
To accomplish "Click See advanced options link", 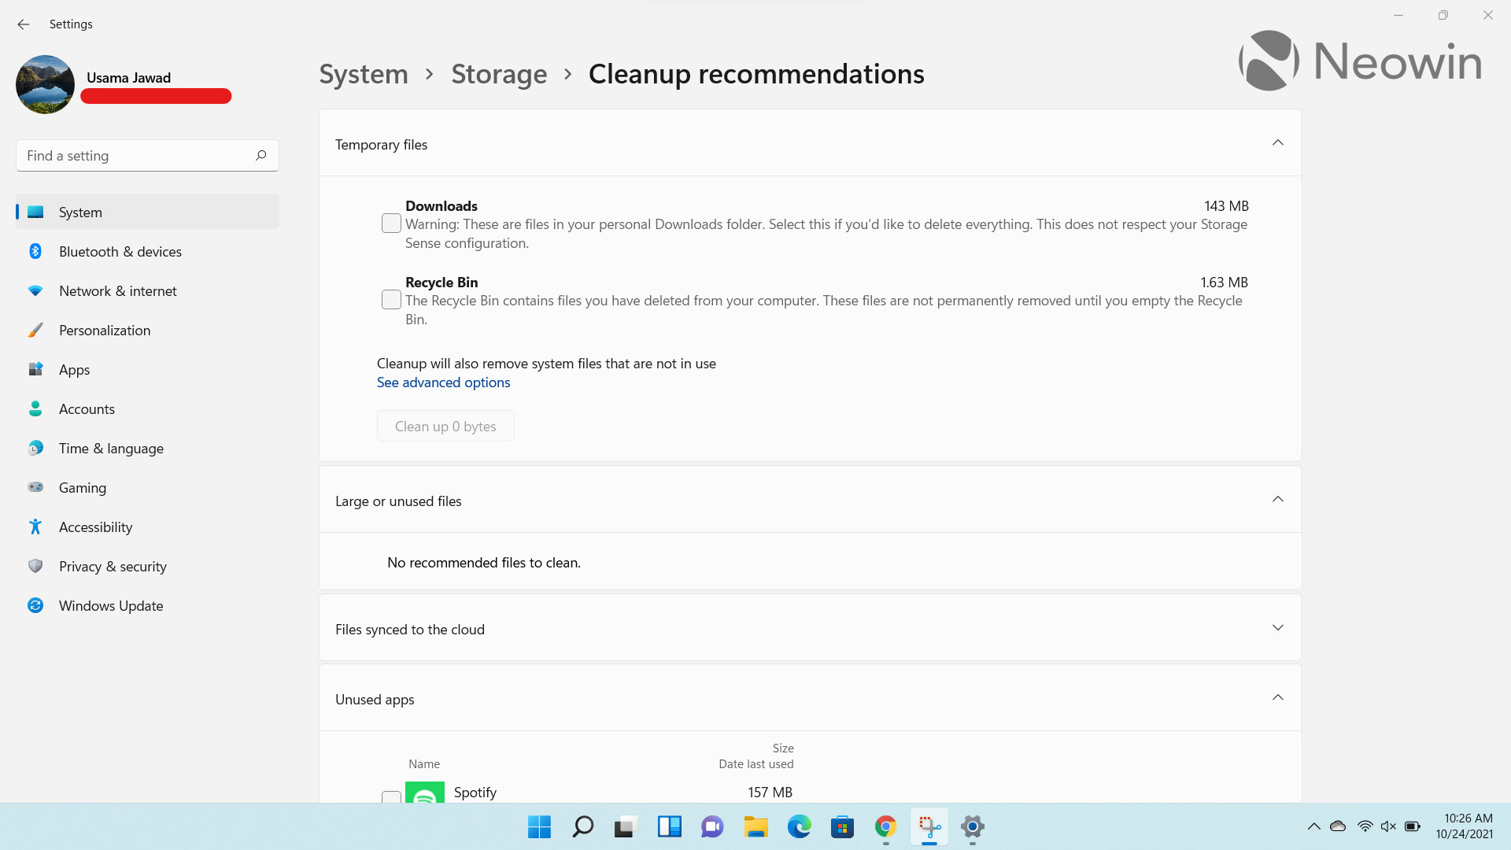I will [443, 382].
